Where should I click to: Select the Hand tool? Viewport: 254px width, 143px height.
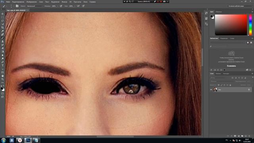2,76
